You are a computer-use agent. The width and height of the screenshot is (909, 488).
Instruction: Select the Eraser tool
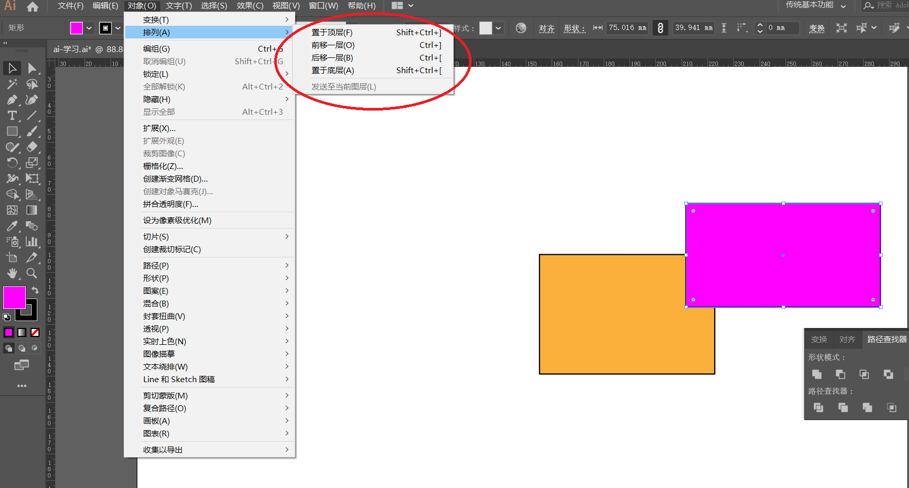tap(32, 147)
